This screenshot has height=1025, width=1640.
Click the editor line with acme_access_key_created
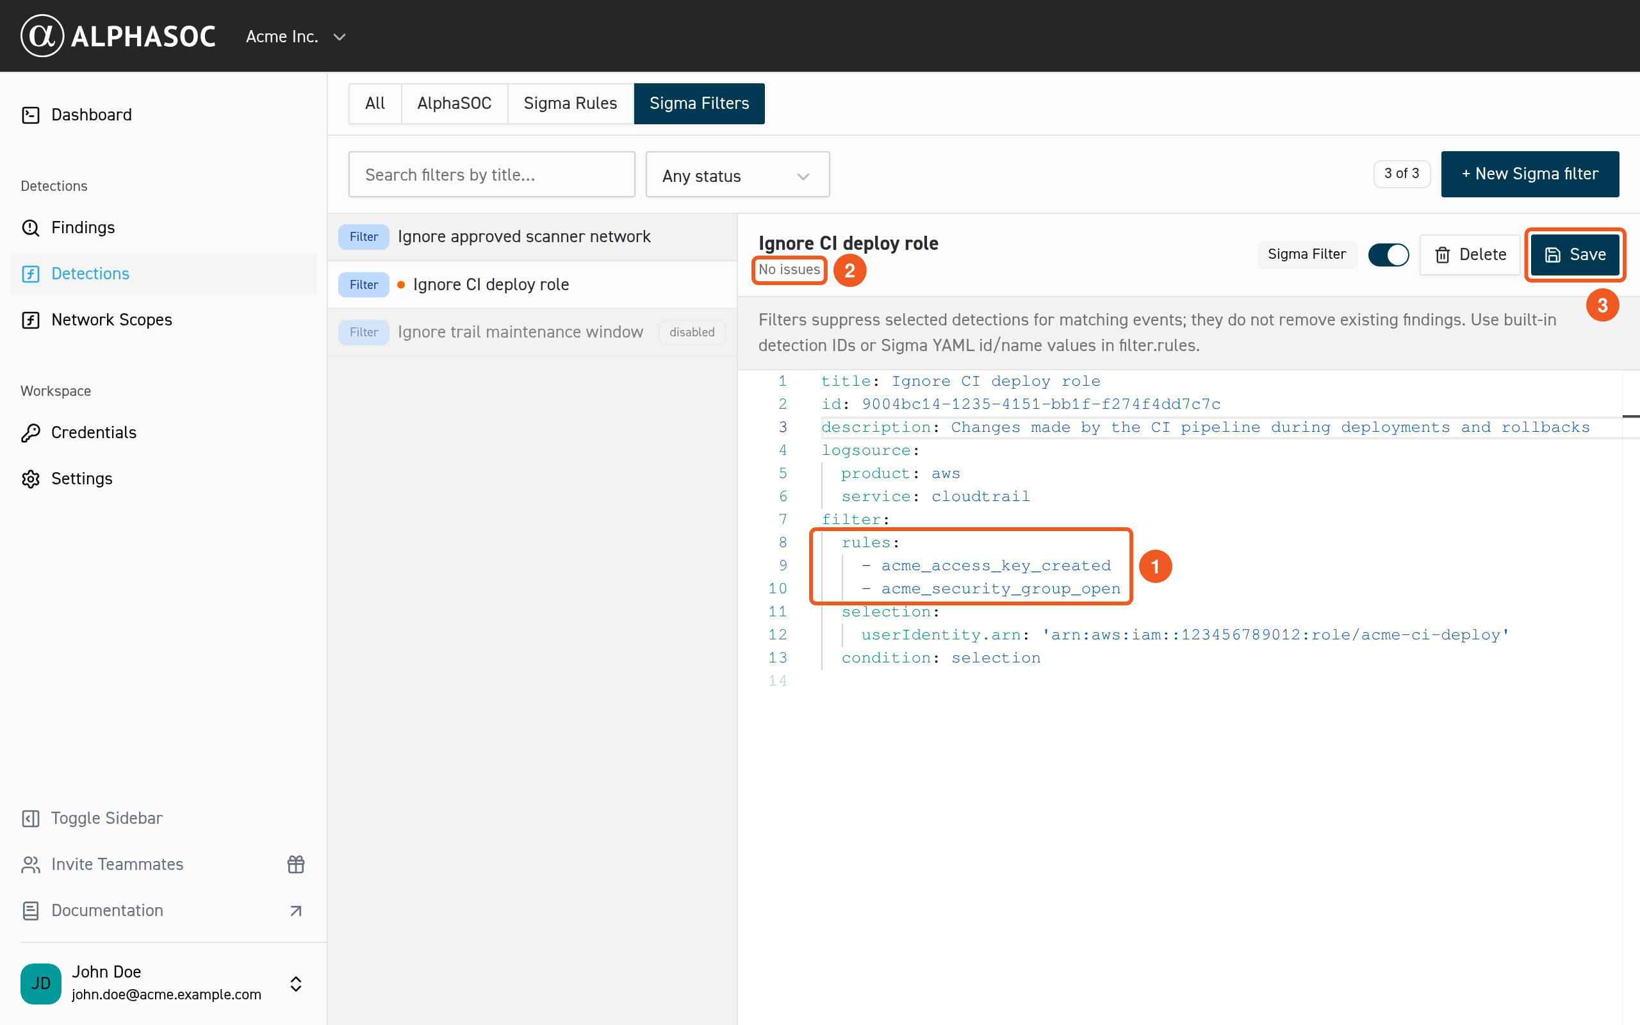coord(985,566)
